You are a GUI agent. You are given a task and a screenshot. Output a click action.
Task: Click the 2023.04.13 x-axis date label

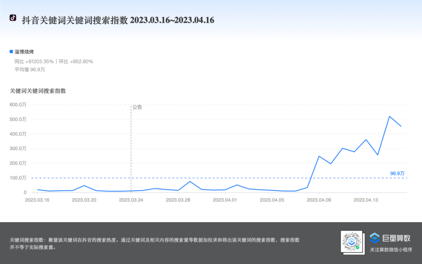pyautogui.click(x=366, y=200)
